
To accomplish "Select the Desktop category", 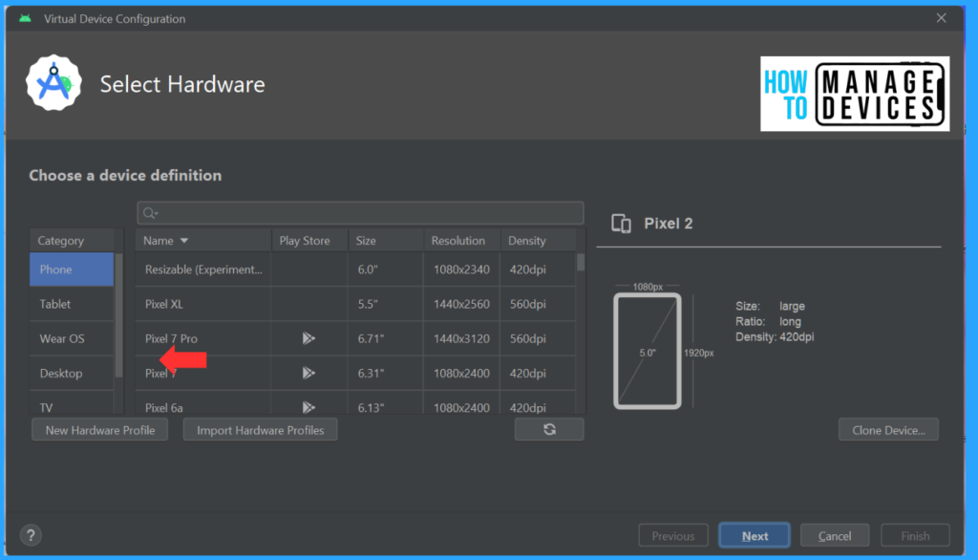I will pyautogui.click(x=71, y=373).
